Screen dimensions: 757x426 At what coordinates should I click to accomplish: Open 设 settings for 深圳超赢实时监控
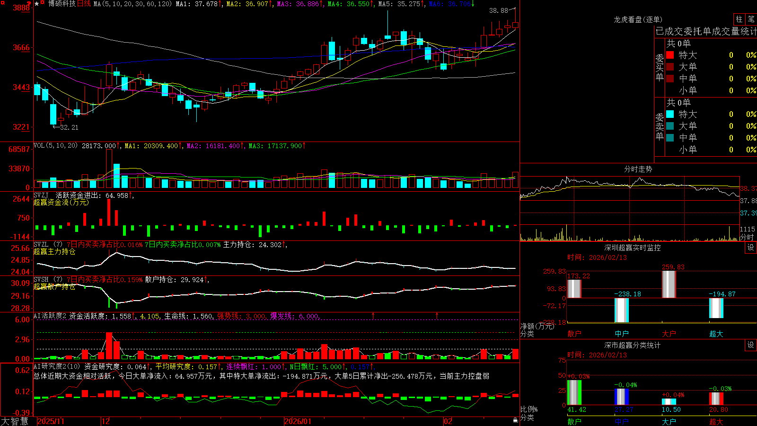(x=751, y=248)
